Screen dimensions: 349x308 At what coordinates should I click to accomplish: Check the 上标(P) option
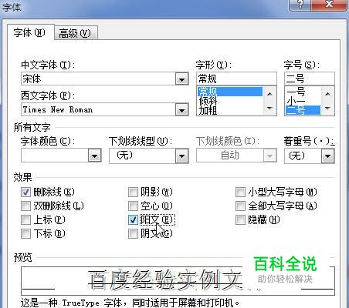[25, 219]
